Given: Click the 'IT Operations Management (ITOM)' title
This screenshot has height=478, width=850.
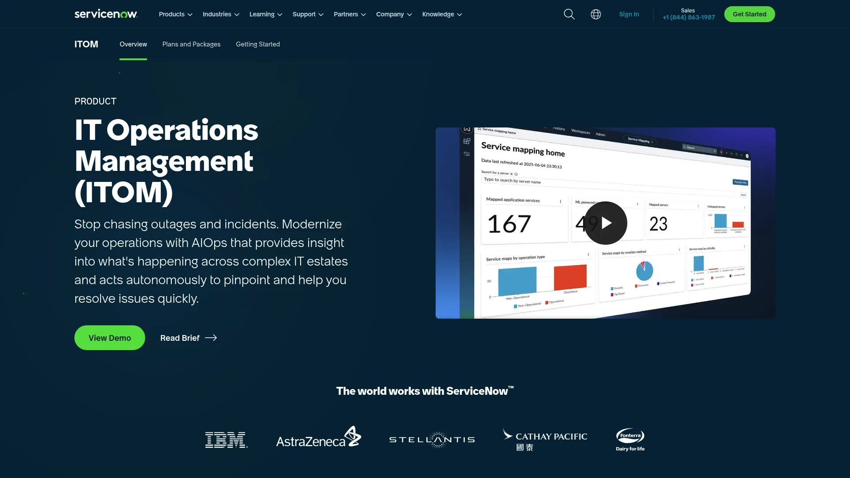Looking at the screenshot, I should (166, 161).
